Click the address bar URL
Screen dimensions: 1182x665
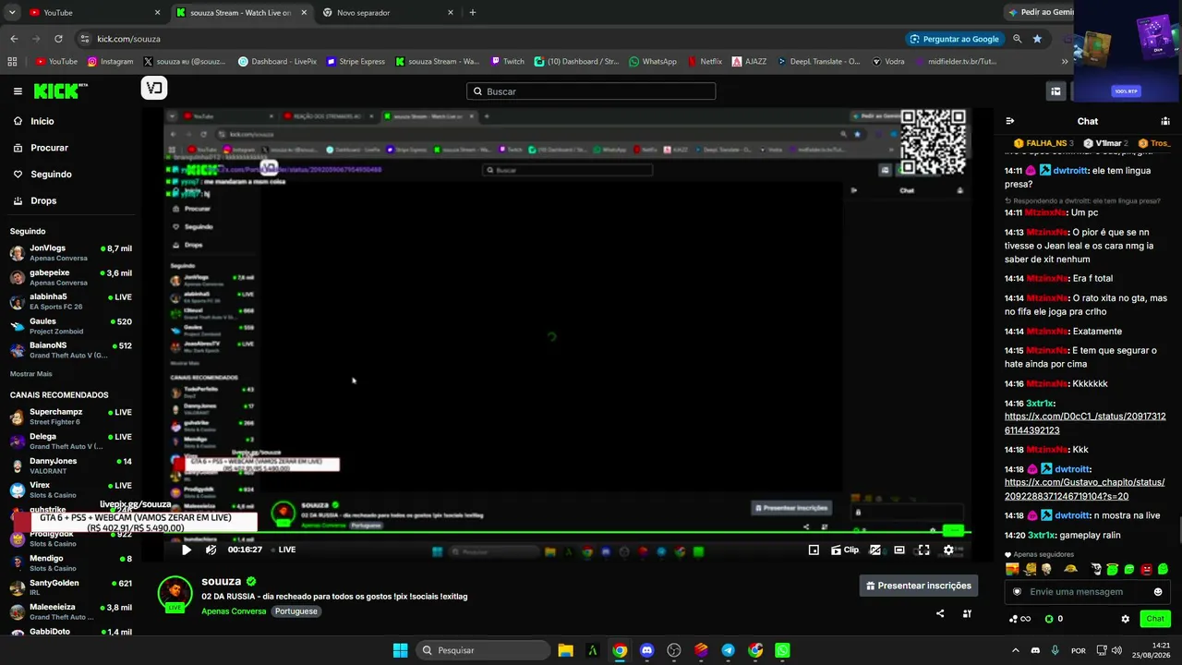tap(129, 39)
